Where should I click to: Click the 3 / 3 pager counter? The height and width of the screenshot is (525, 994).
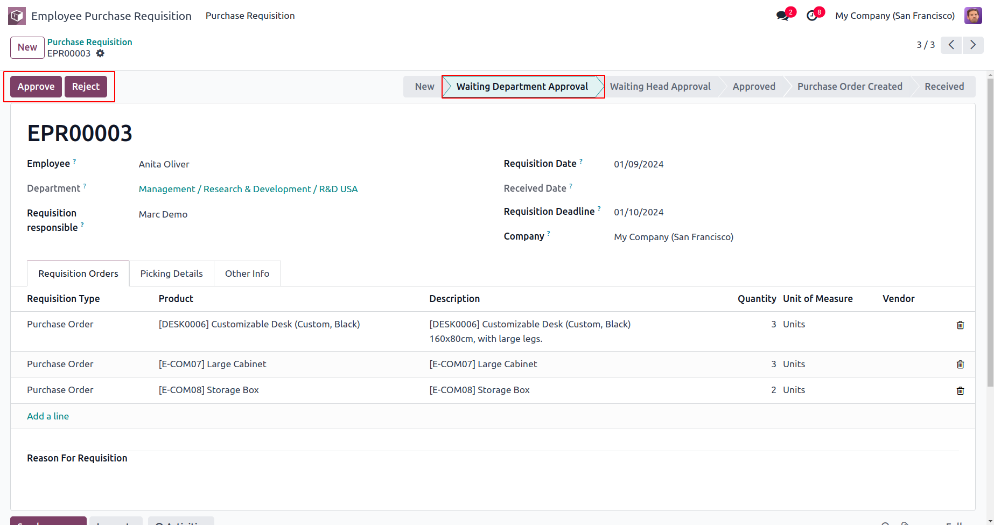point(926,45)
